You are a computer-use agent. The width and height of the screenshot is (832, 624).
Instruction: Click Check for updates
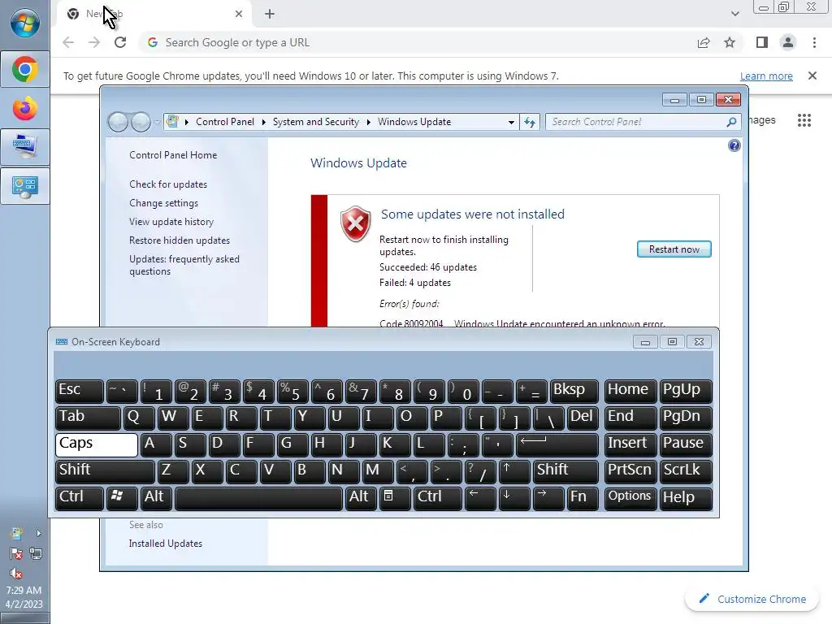[168, 184]
